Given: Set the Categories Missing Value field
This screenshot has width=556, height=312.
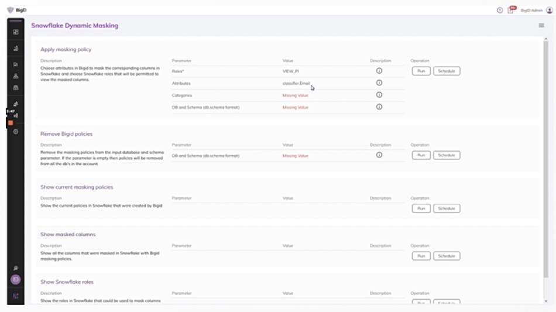Looking at the screenshot, I should [x=296, y=95].
